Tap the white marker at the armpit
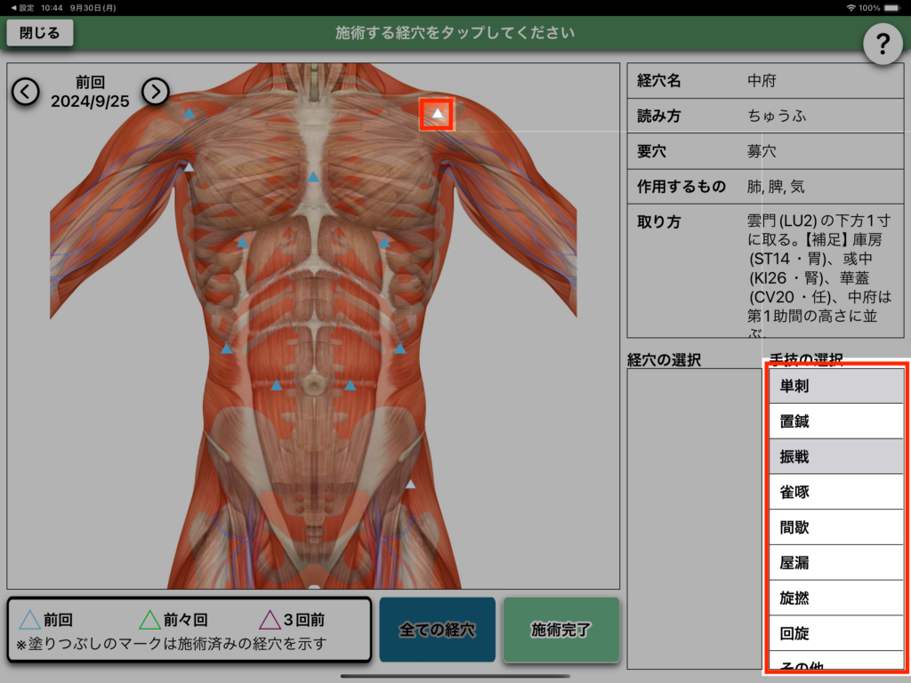The image size is (911, 683). point(189,167)
